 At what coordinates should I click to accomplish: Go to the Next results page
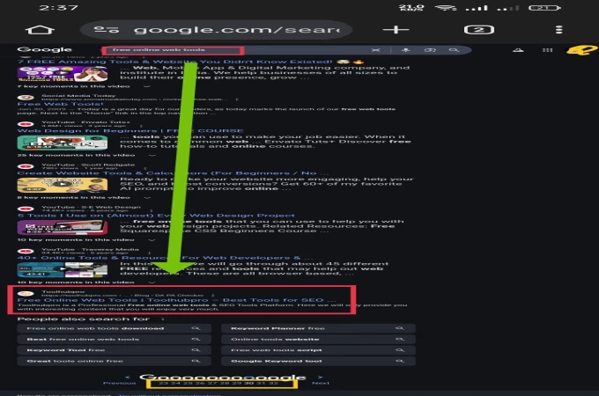coord(321,383)
